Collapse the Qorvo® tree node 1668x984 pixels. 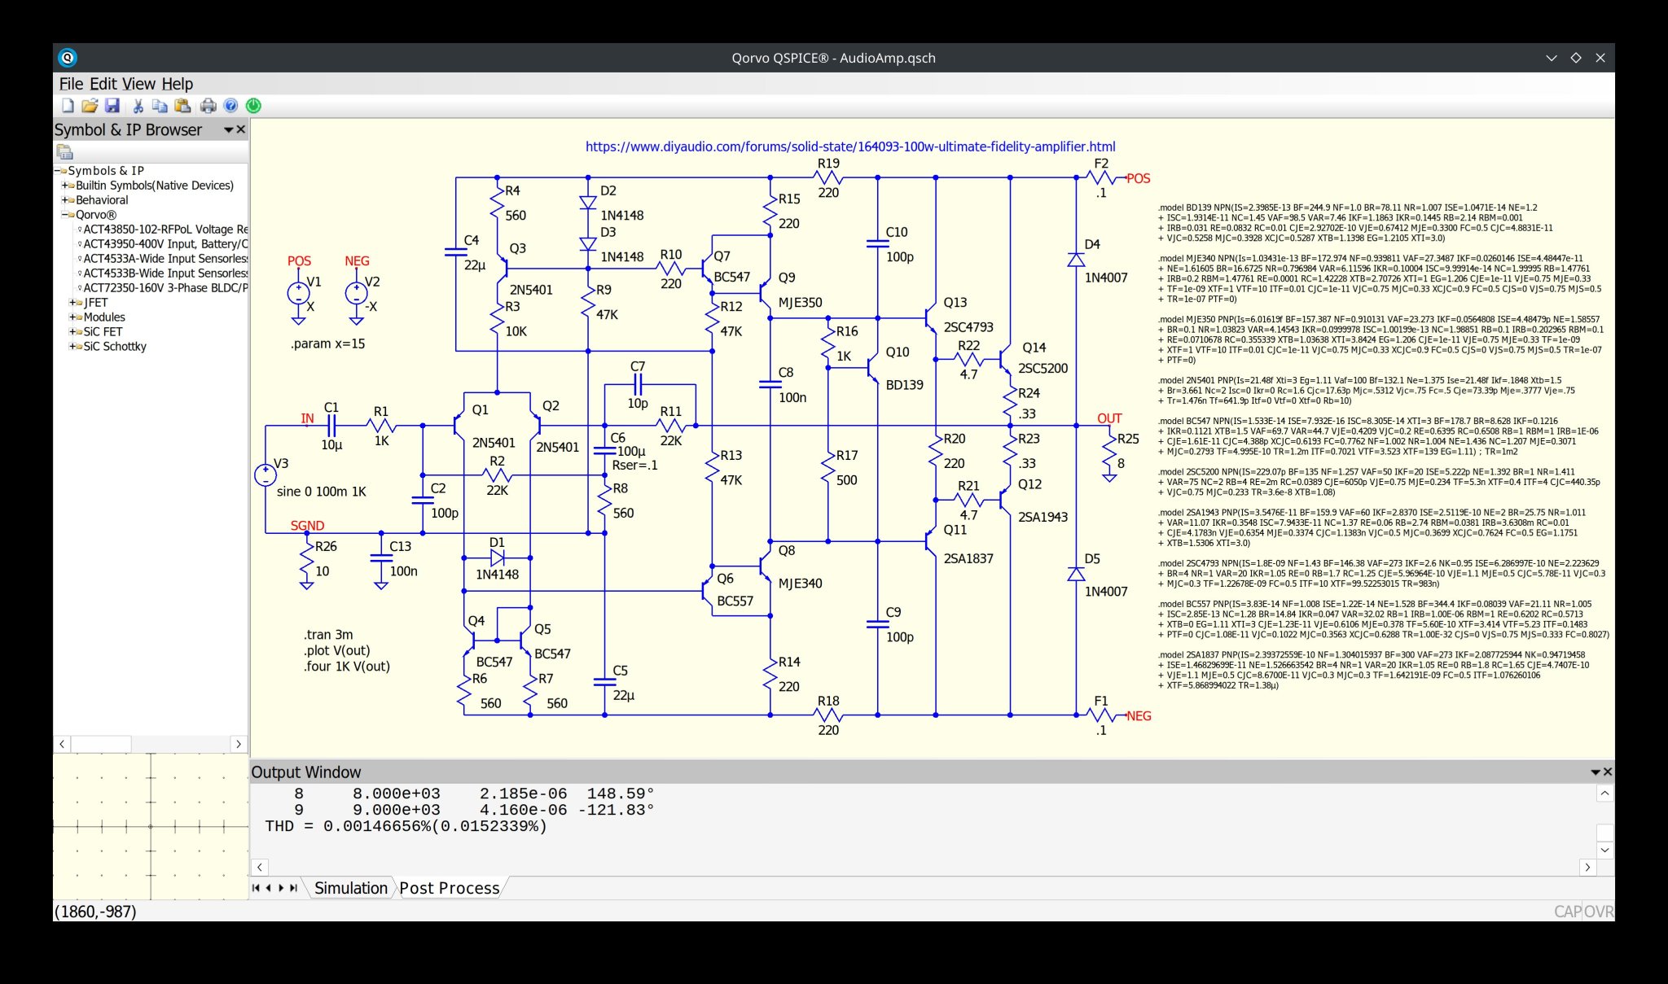(x=64, y=215)
